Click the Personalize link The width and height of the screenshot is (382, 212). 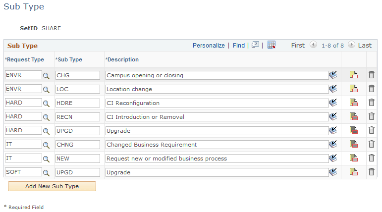pyautogui.click(x=209, y=46)
